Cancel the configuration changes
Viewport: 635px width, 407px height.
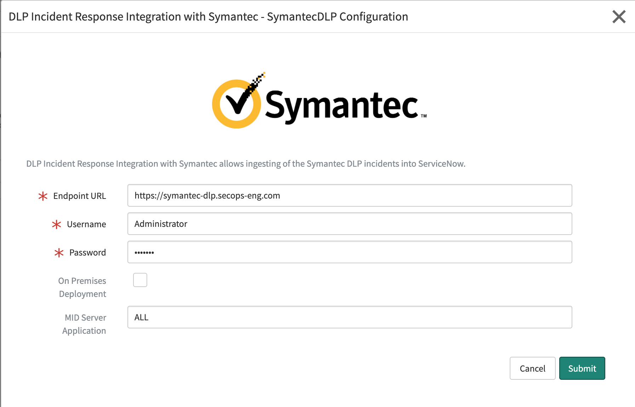[533, 368]
